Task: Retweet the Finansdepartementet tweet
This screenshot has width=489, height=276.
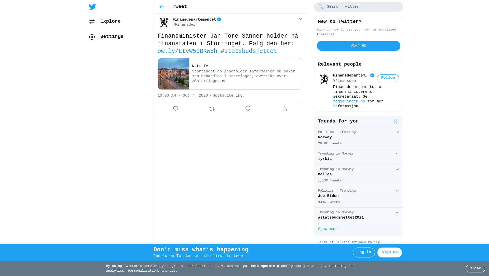Action: 212,109
